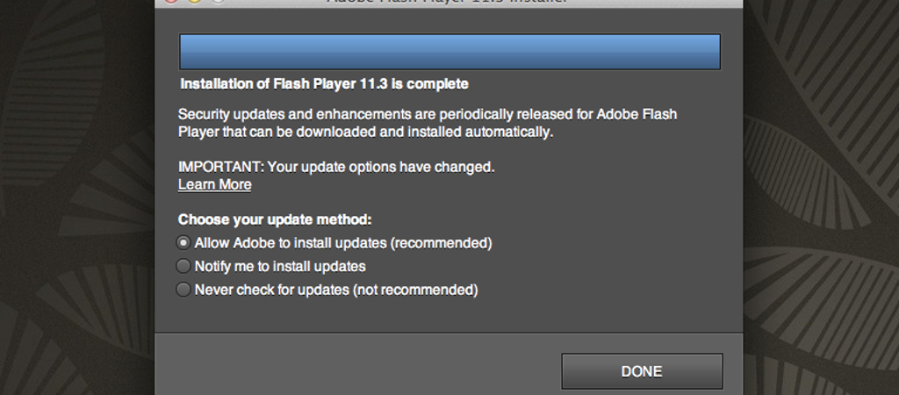Click the red close window button
899x395 pixels.
coord(171,1)
